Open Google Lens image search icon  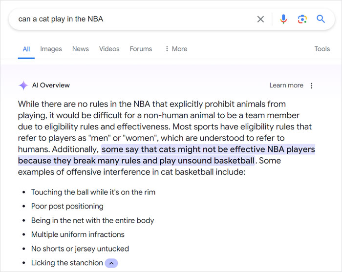point(302,19)
